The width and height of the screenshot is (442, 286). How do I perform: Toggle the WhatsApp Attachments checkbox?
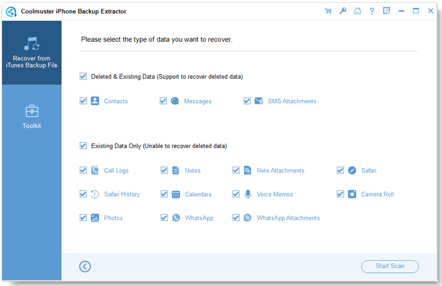pyautogui.click(x=236, y=218)
